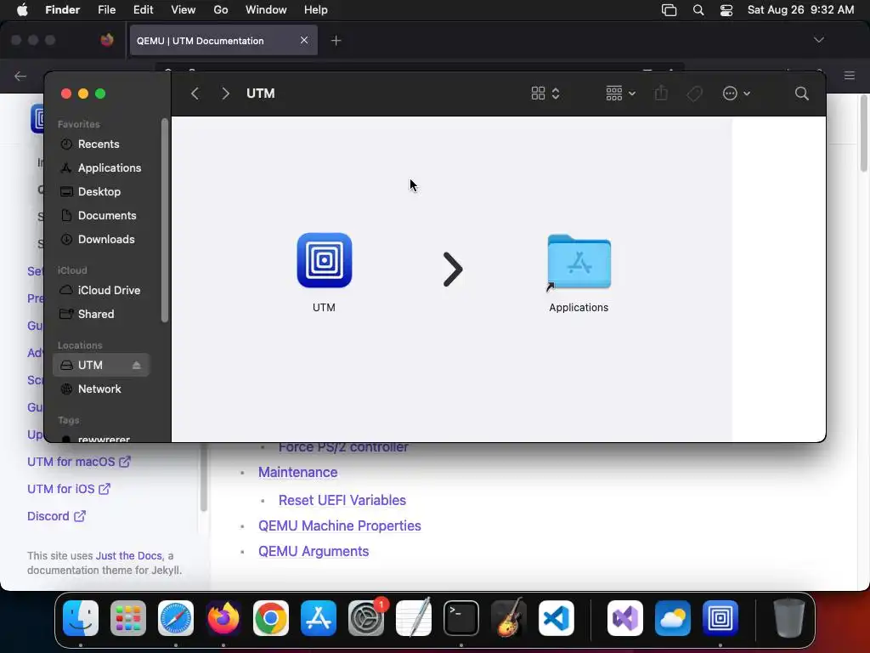870x653 pixels.
Task: Open UTM from the Dock
Action: coord(720,618)
